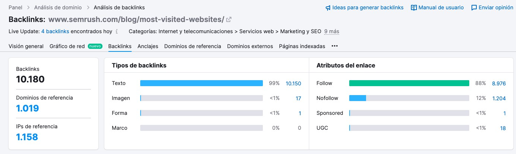Click the send opinion chat icon
Image resolution: width=516 pixels, height=154 pixels.
point(474,7)
